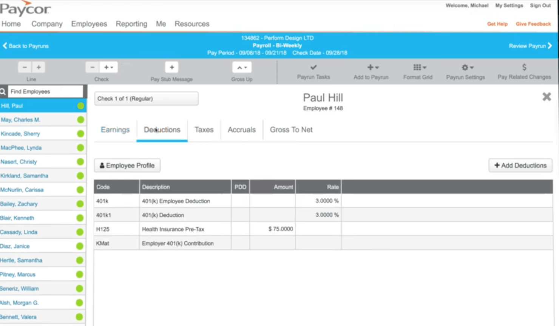Go Back to Payruns
Image resolution: width=559 pixels, height=326 pixels.
(25, 46)
